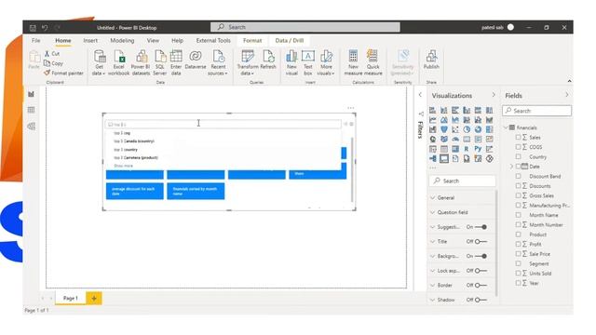The height and width of the screenshot is (335, 596).
Task: Open the Data / Drill ribbon tab
Action: point(290,40)
